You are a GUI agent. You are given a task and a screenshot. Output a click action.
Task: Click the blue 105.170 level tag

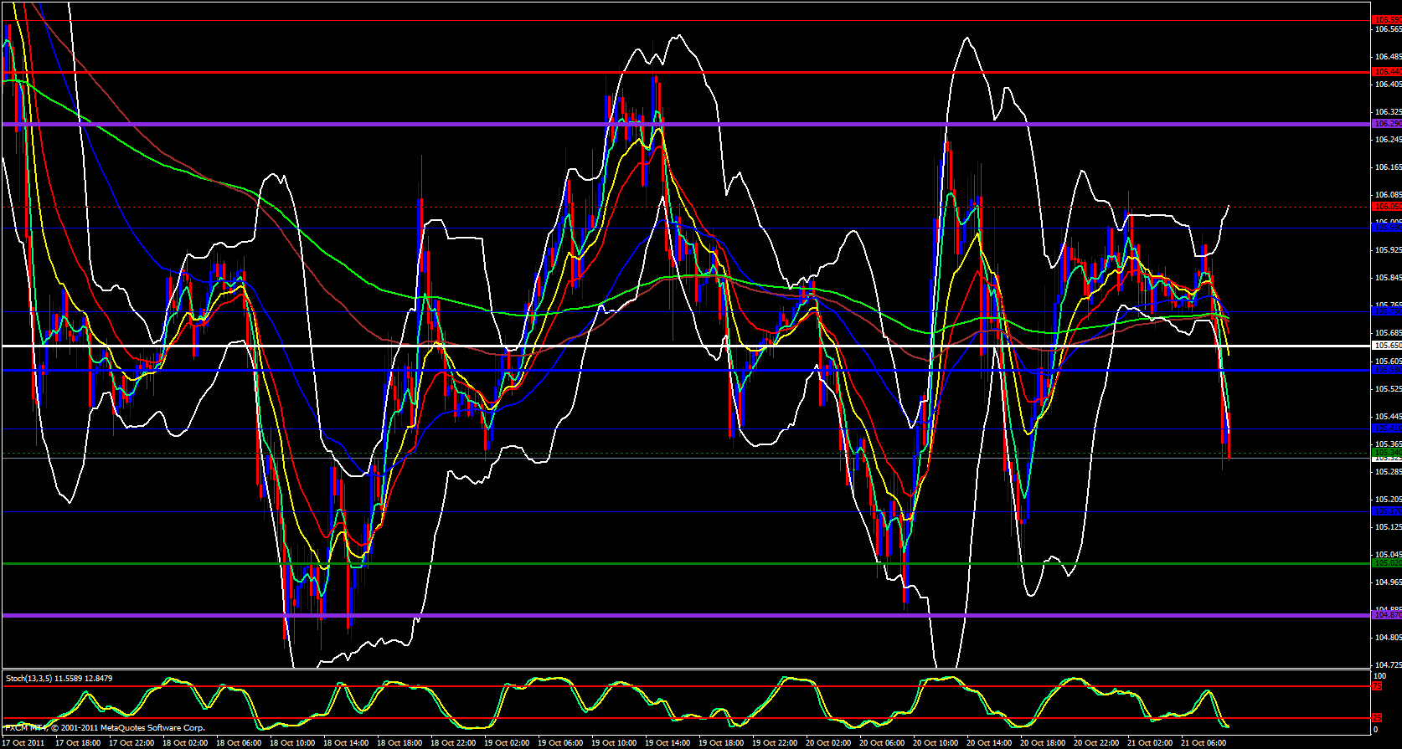pyautogui.click(x=1388, y=511)
